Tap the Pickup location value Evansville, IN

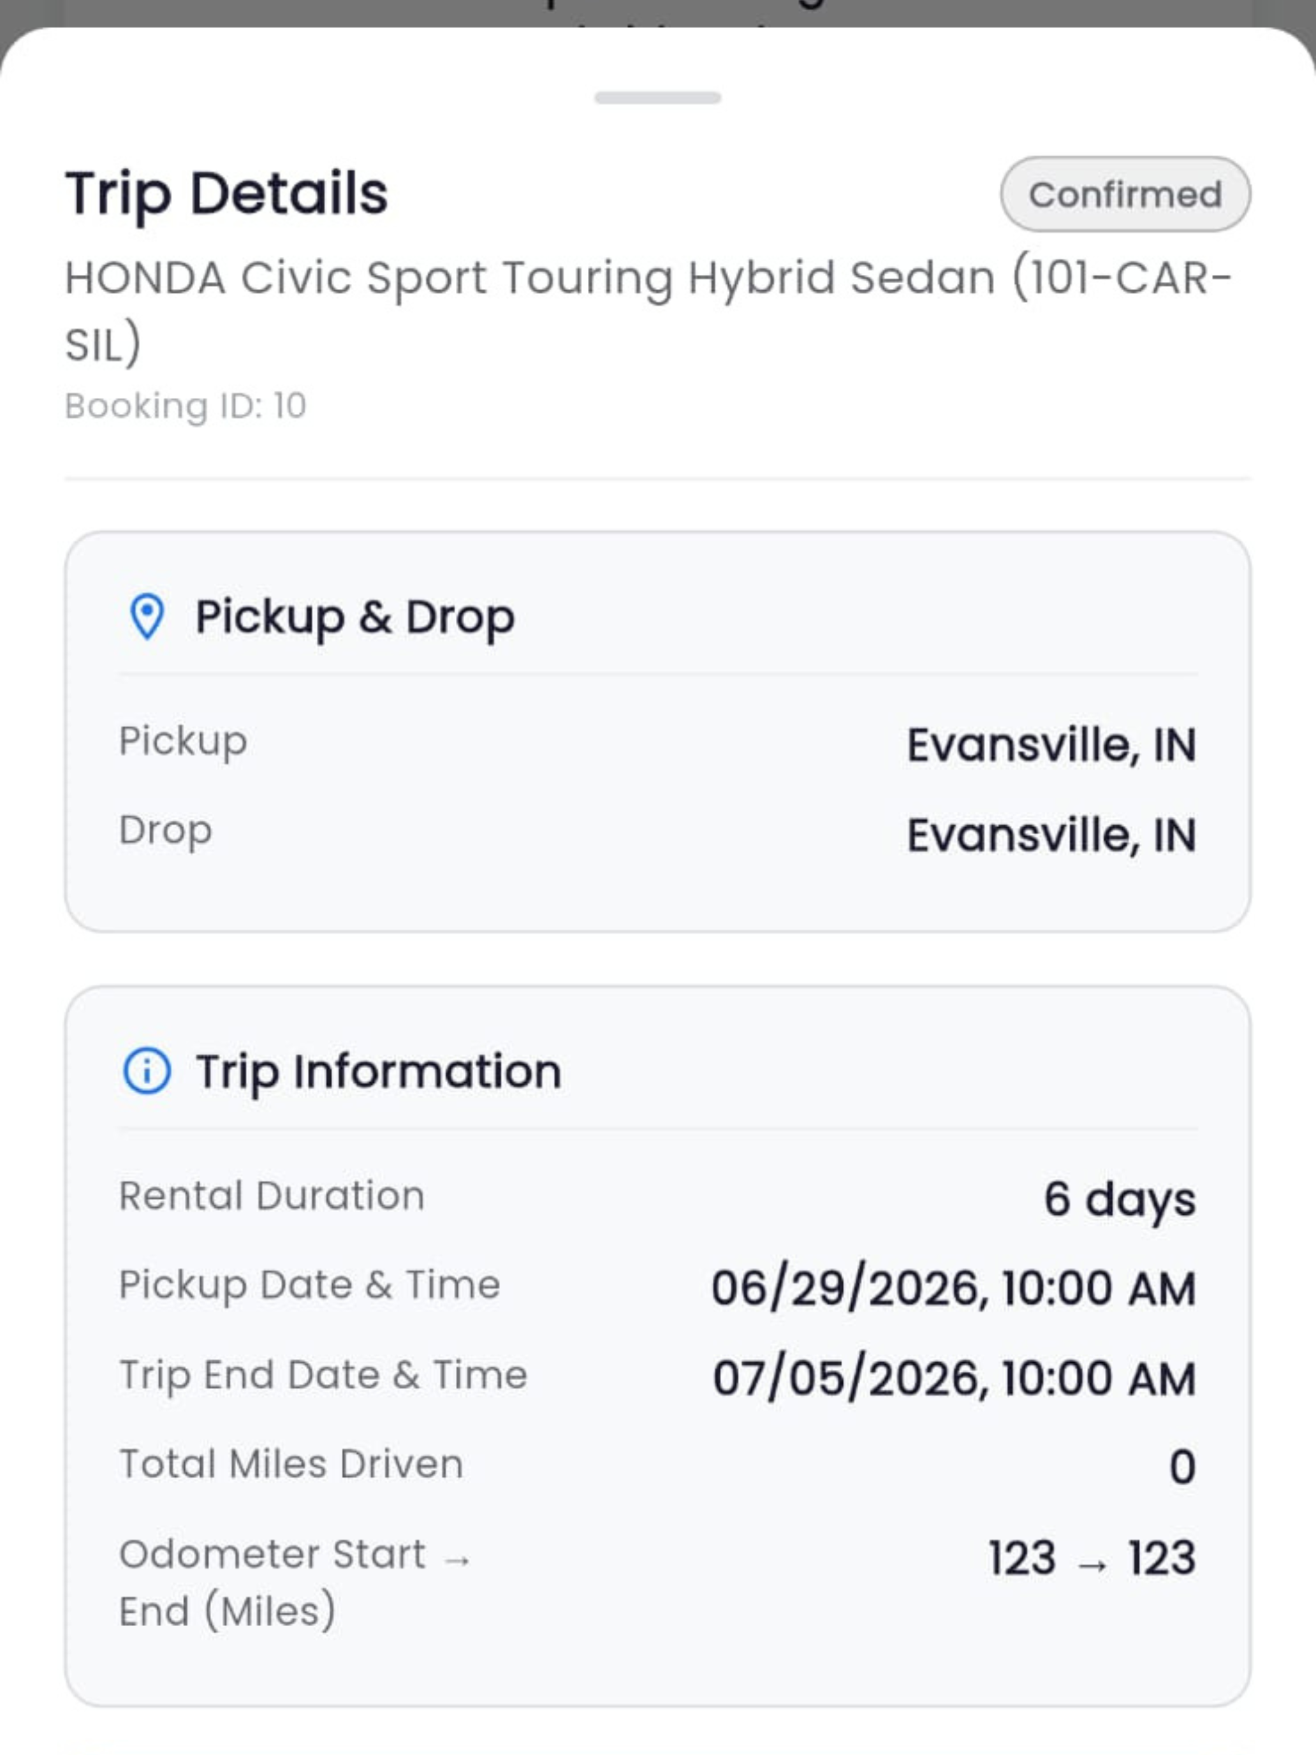(x=1051, y=745)
